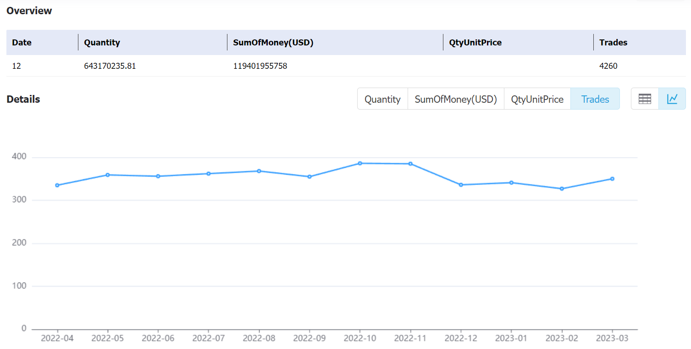The height and width of the screenshot is (349, 691).
Task: Click the 2022-12 data point
Action: pyautogui.click(x=461, y=185)
